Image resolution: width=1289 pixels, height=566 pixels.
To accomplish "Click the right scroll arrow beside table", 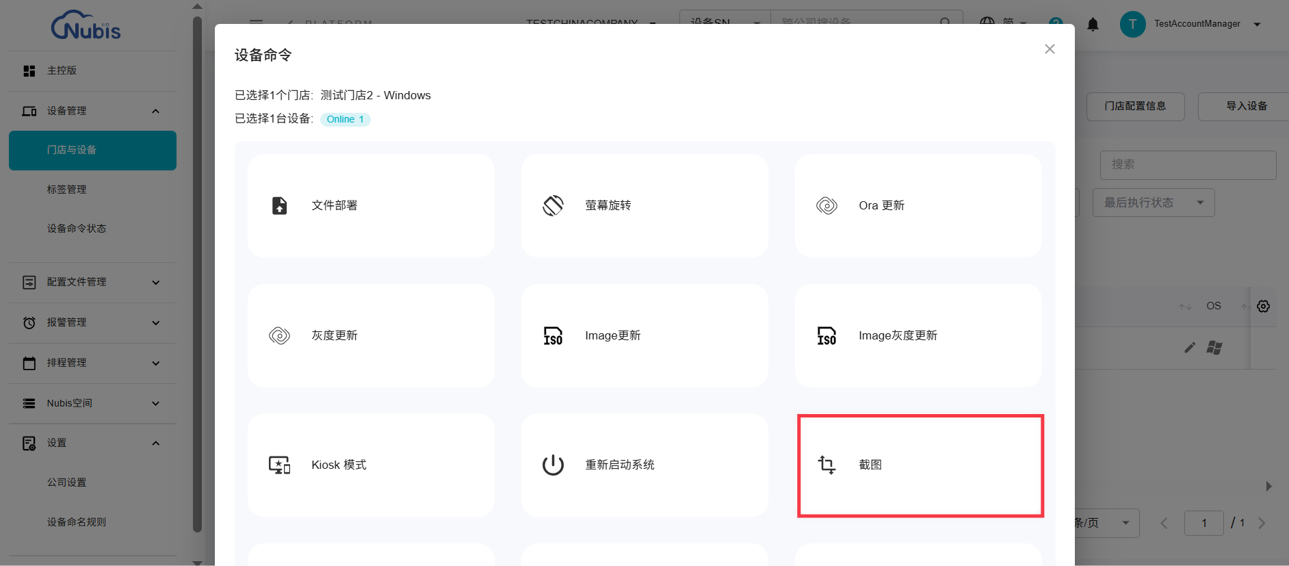I will 1268,487.
